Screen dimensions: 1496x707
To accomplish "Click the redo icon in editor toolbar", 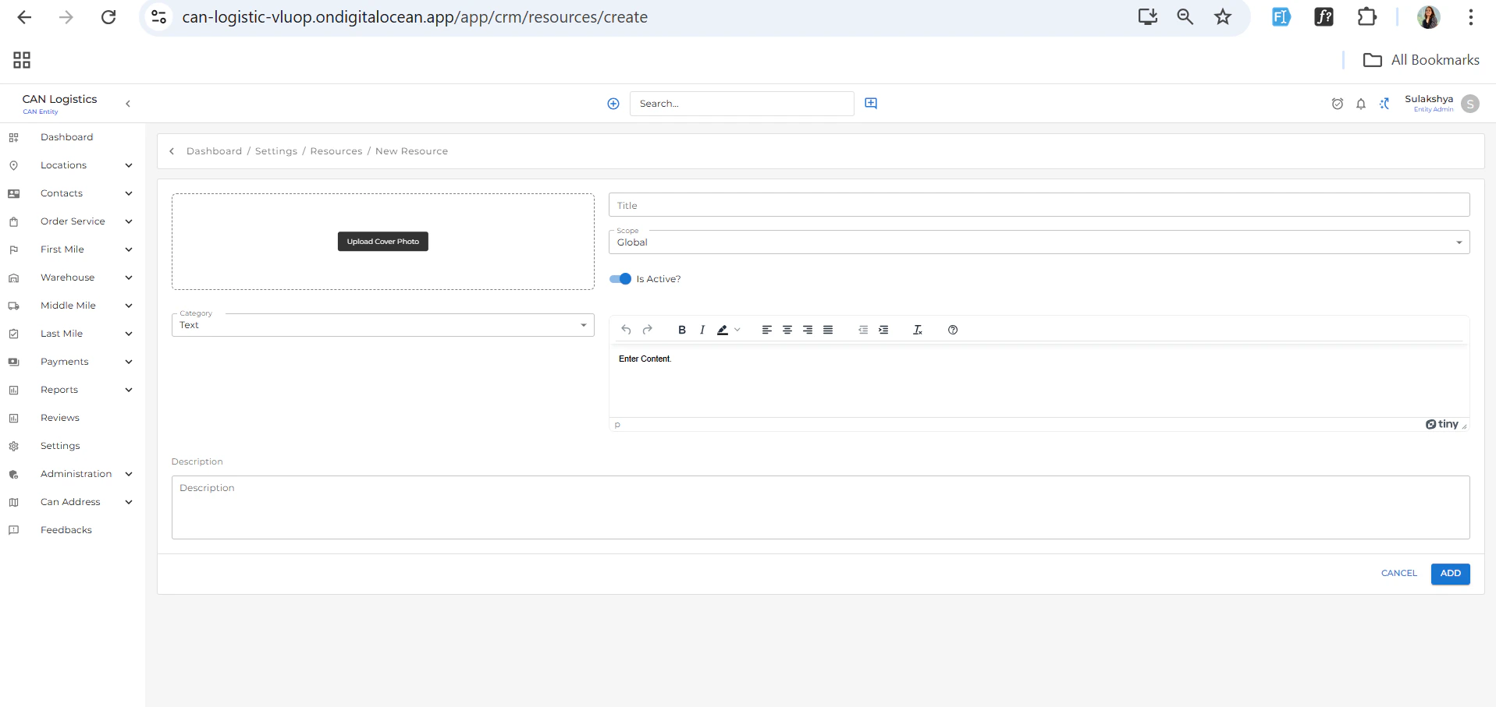I will tap(647, 330).
